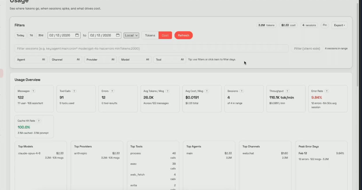This screenshot has width=362, height=190.
Task: Pin the current filter selection
Action: tap(325, 25)
